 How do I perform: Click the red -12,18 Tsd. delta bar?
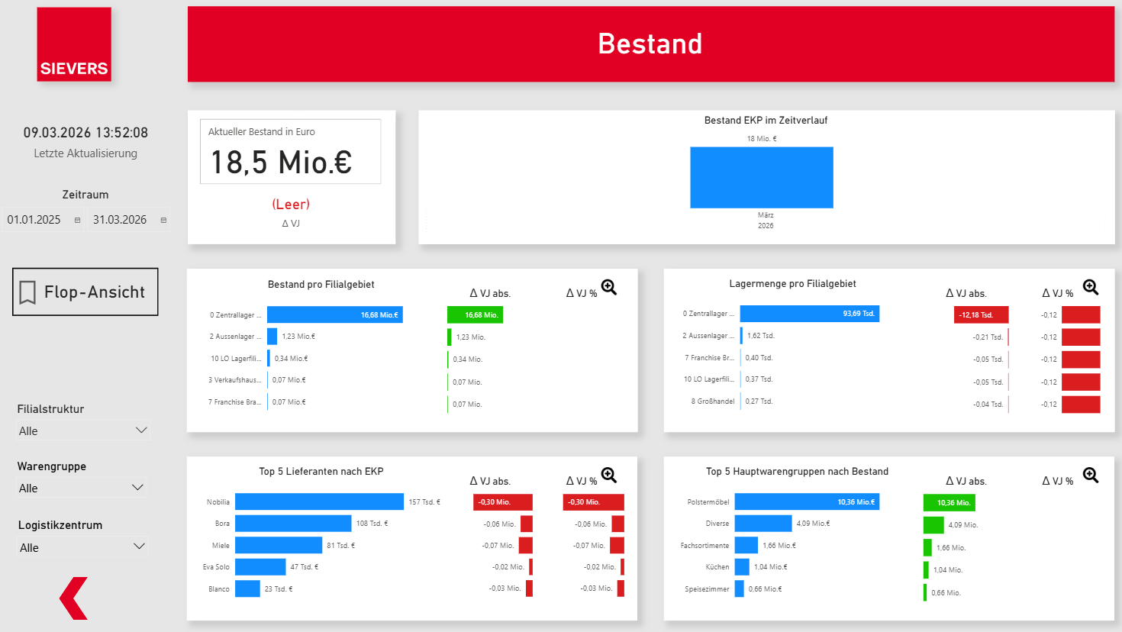(981, 314)
